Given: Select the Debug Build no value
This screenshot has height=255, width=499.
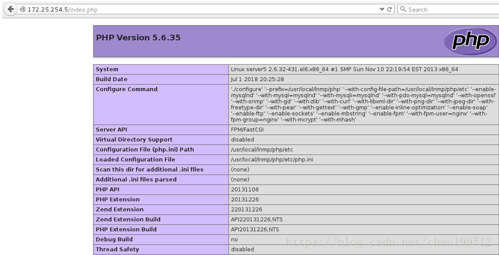Looking at the screenshot, I should (234, 240).
